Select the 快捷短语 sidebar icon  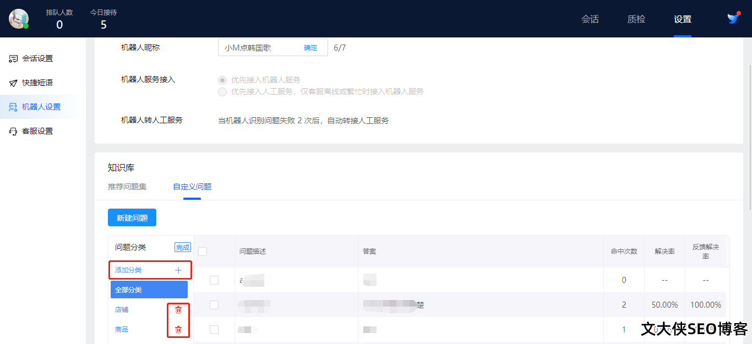(13, 82)
